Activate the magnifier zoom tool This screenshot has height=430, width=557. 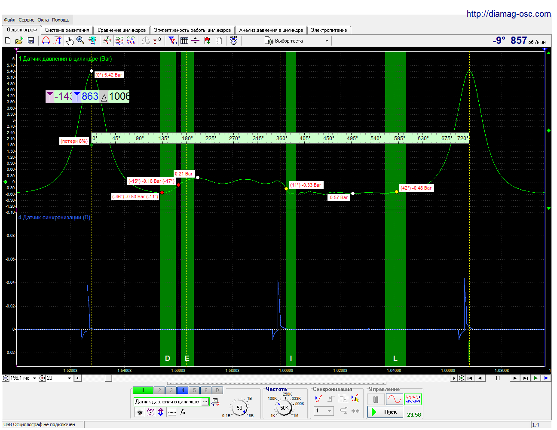[80, 40]
